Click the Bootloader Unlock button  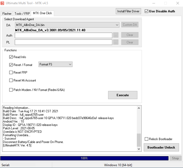[x=161, y=147]
